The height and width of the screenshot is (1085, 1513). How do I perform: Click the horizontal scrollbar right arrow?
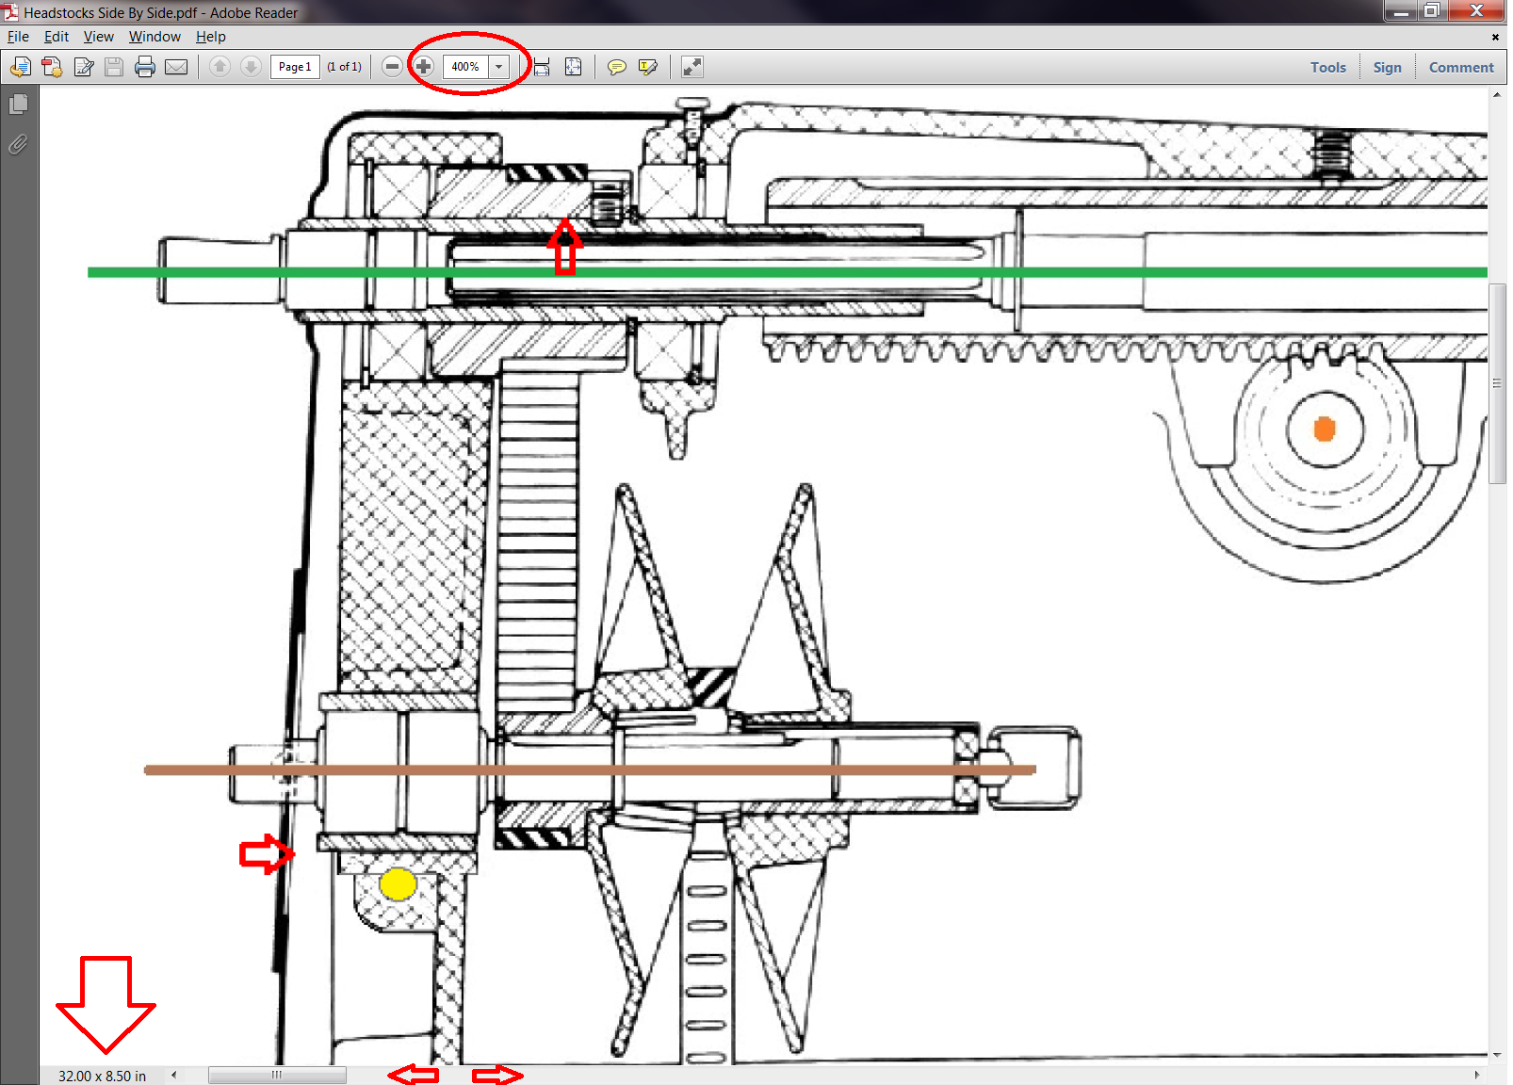(x=1476, y=1075)
